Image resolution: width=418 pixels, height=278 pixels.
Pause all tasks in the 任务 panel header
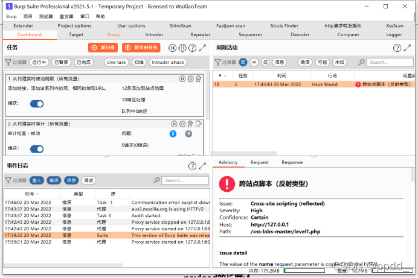click(172, 48)
